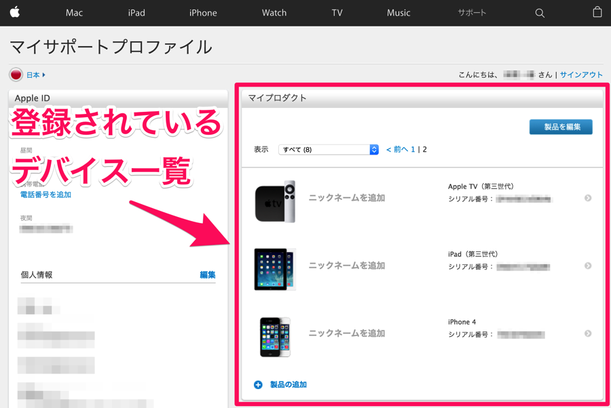Open the Music menu item

point(399,13)
